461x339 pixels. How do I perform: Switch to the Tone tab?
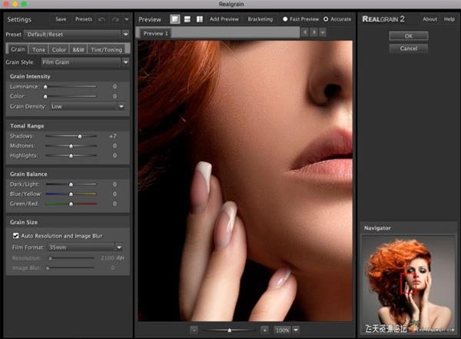point(39,48)
